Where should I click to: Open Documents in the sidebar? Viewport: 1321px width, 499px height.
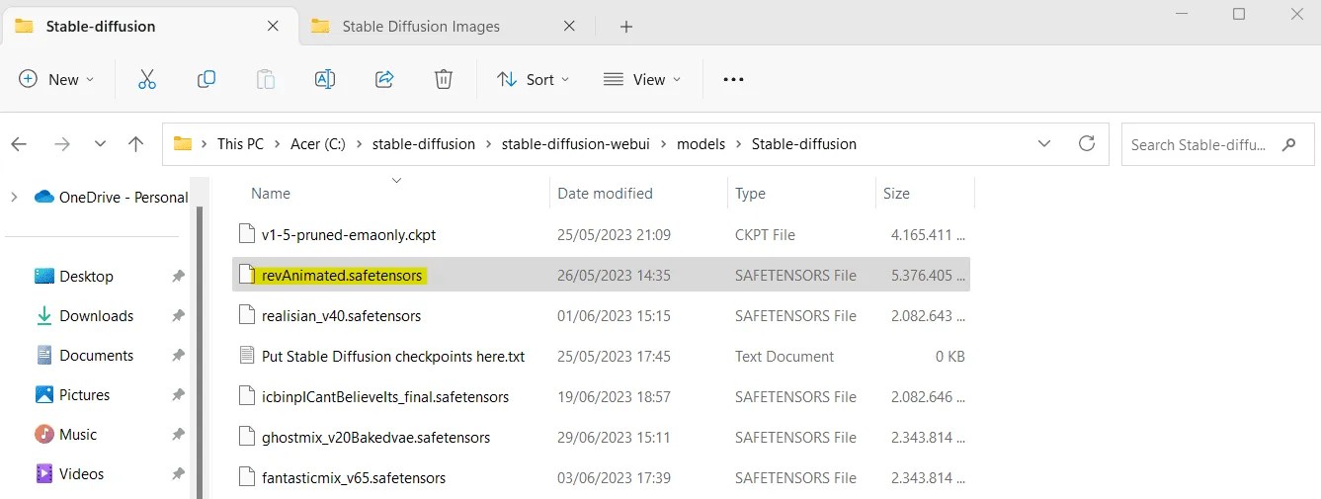(x=96, y=356)
